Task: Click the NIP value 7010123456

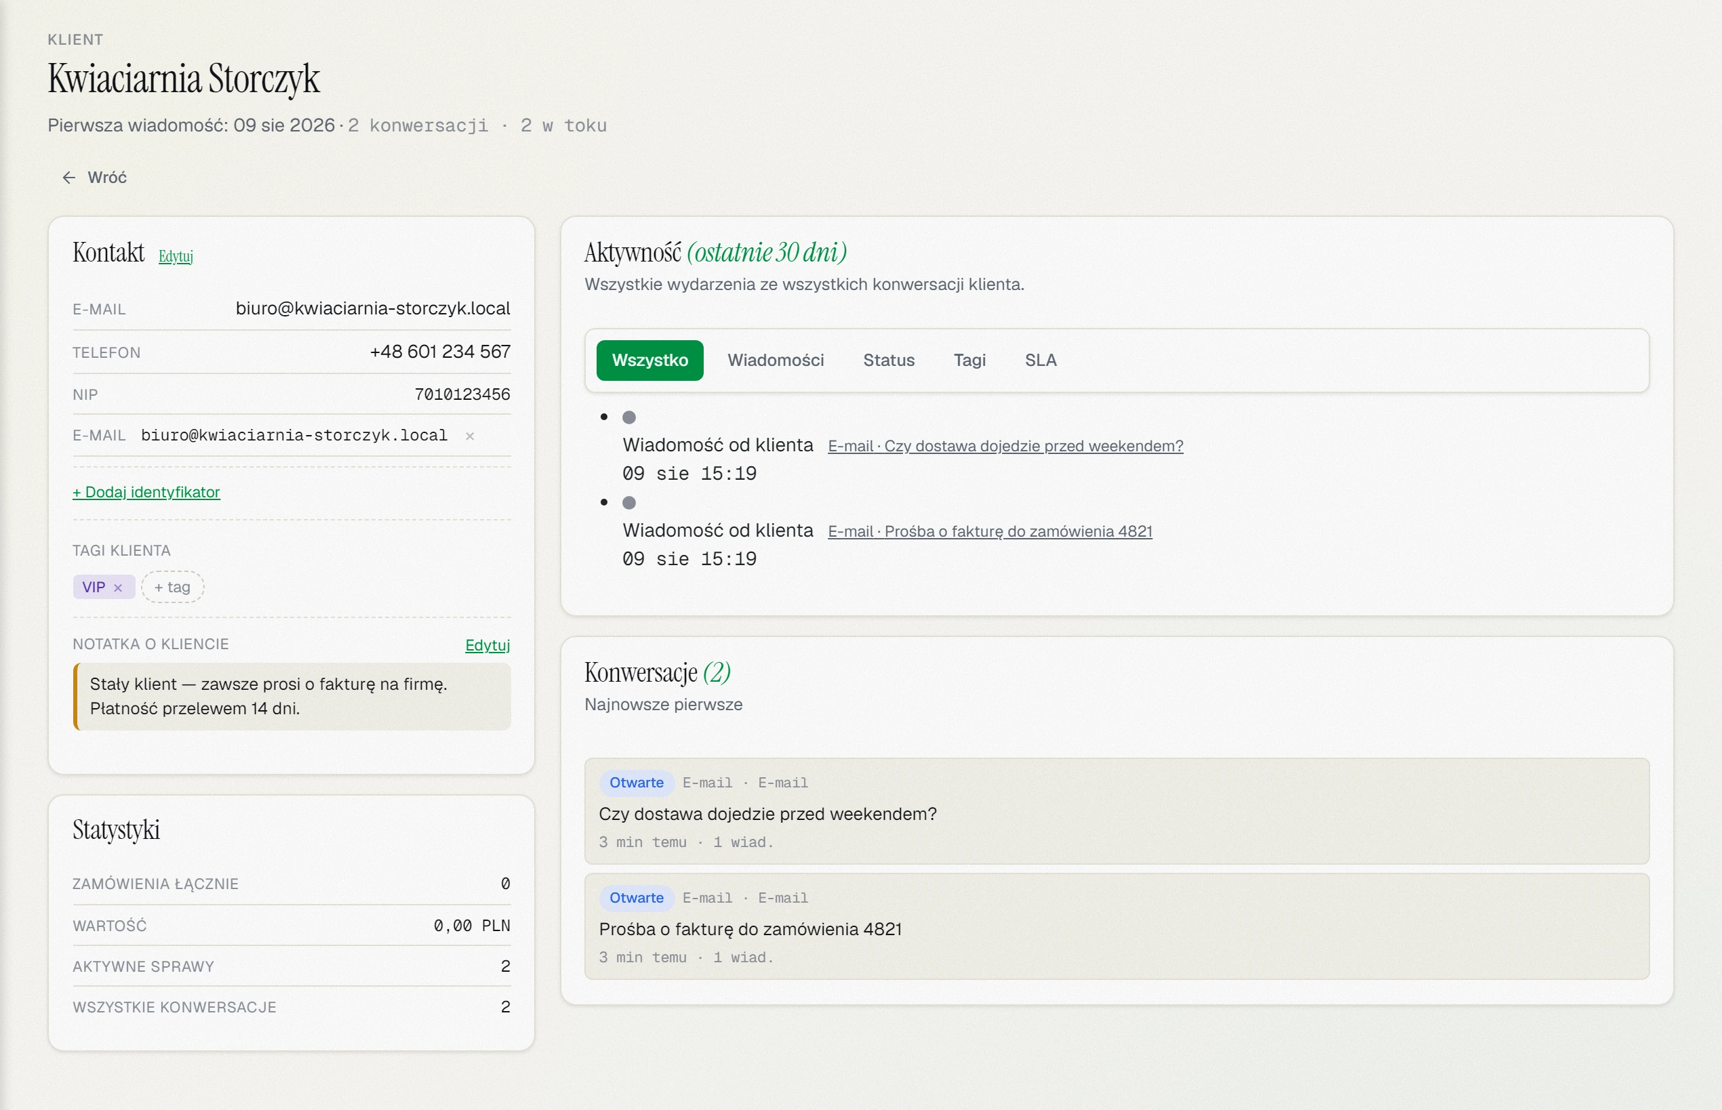Action: click(462, 394)
